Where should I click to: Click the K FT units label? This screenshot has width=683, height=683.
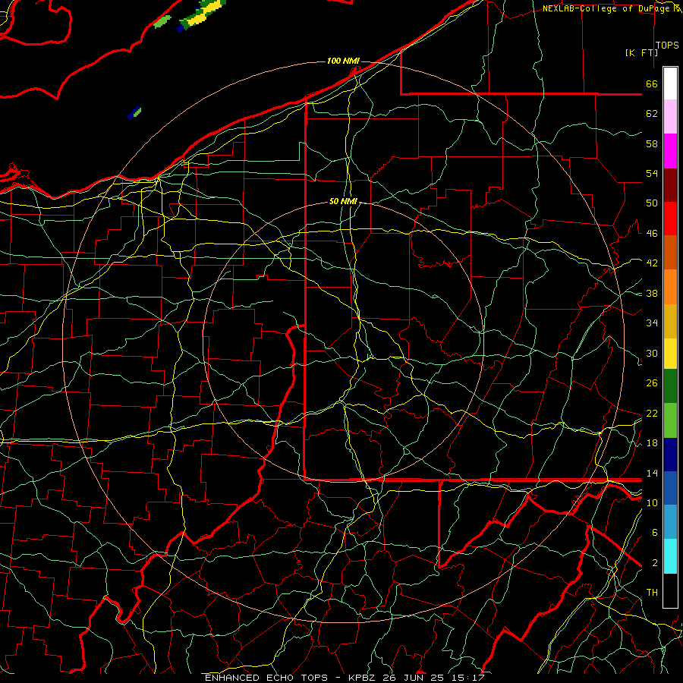tap(641, 52)
